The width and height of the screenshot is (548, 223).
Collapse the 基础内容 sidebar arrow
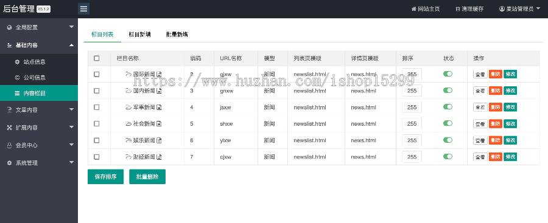pyautogui.click(x=71, y=45)
